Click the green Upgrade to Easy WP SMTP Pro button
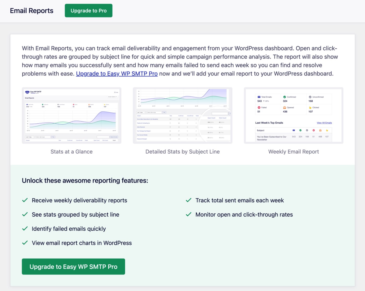 (74, 266)
